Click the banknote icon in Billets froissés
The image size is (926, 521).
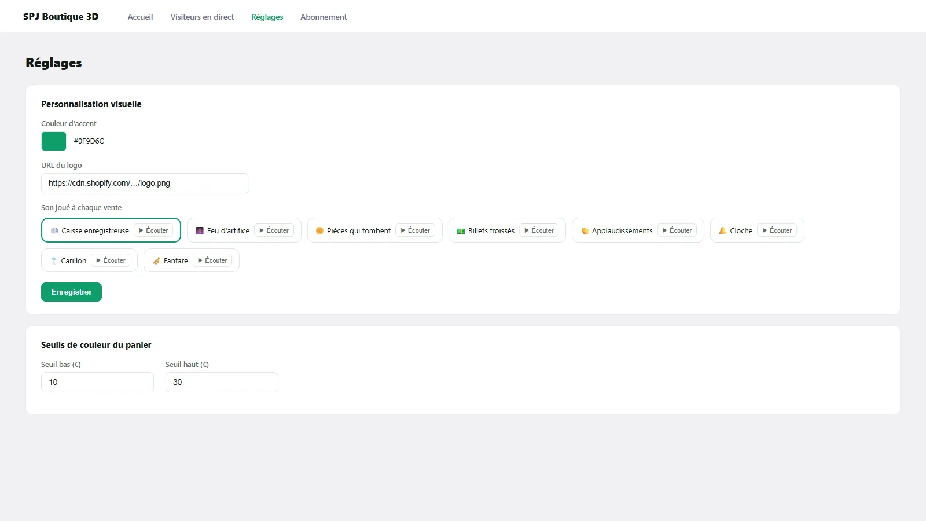click(x=461, y=230)
